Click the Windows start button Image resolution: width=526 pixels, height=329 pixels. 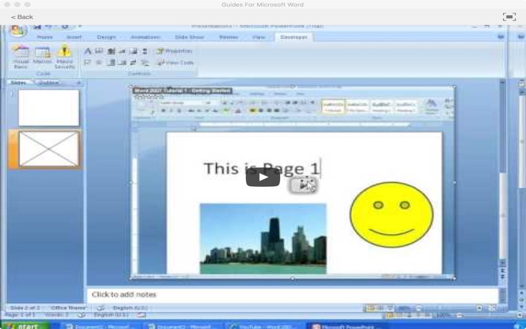point(26,326)
